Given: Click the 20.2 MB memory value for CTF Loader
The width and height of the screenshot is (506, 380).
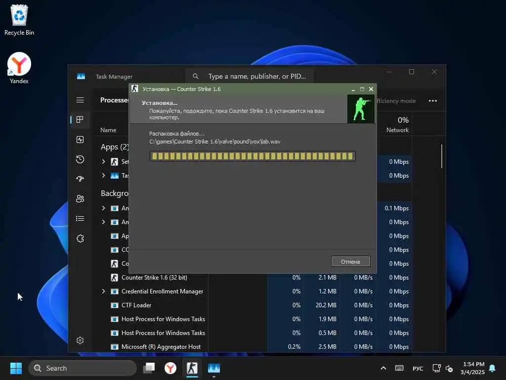Looking at the screenshot, I should [326, 305].
